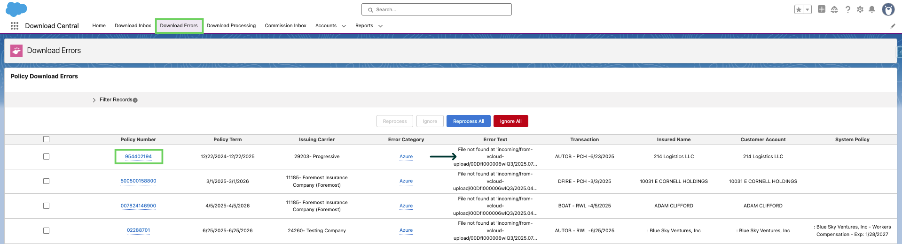Click the Azure link in ADAM CLIFFORD row

tap(406, 206)
